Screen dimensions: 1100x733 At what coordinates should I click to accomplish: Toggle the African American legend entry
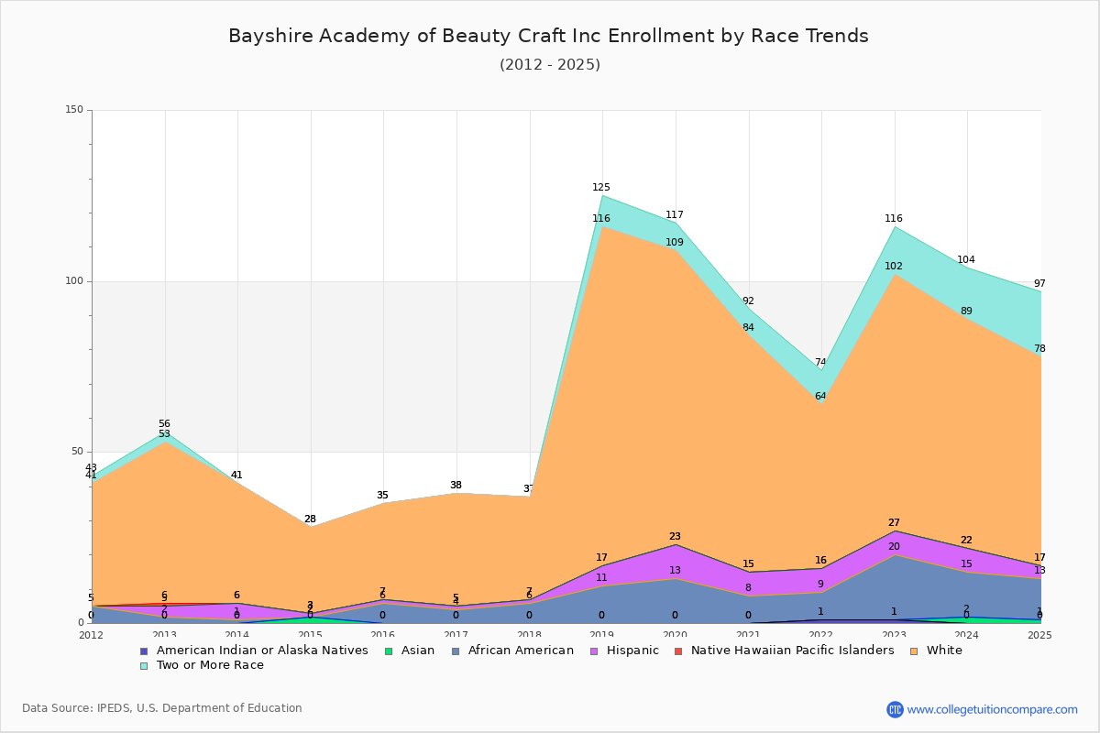[512, 651]
